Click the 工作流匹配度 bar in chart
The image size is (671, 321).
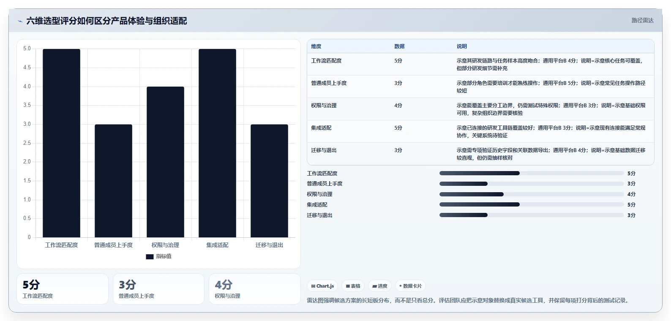tap(61, 143)
